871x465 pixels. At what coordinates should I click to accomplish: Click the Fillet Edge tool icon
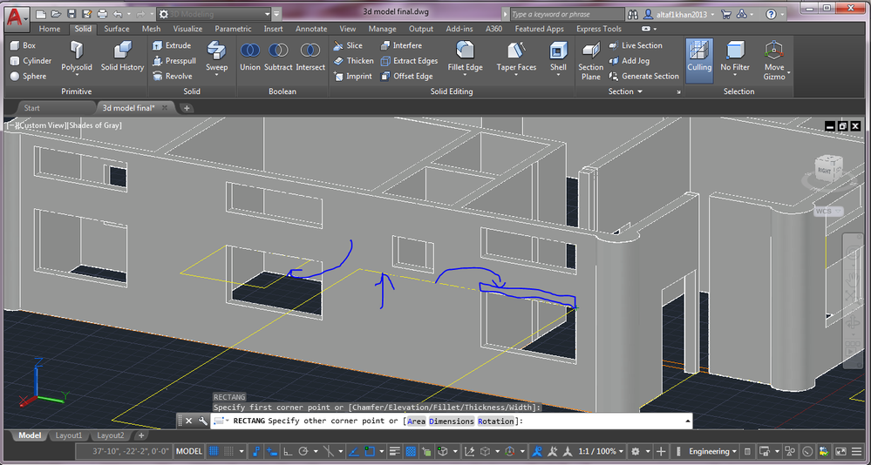(x=465, y=51)
